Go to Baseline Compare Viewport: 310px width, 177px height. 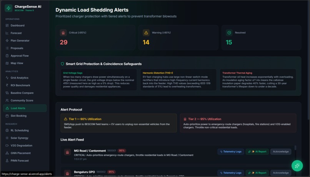(x=25, y=93)
